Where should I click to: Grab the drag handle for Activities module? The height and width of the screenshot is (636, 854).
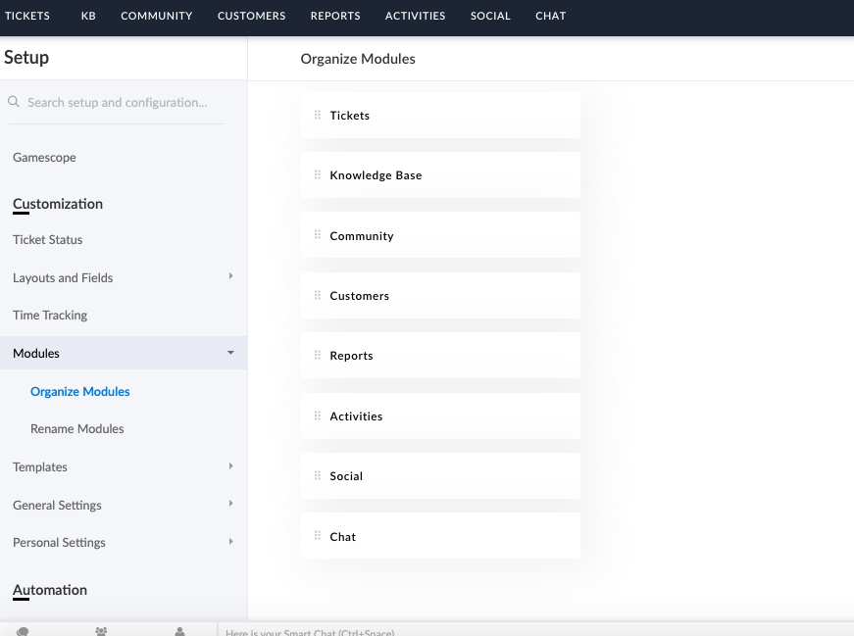[318, 416]
